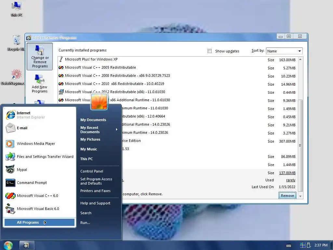Click the rarely usage link

pyautogui.click(x=290, y=180)
